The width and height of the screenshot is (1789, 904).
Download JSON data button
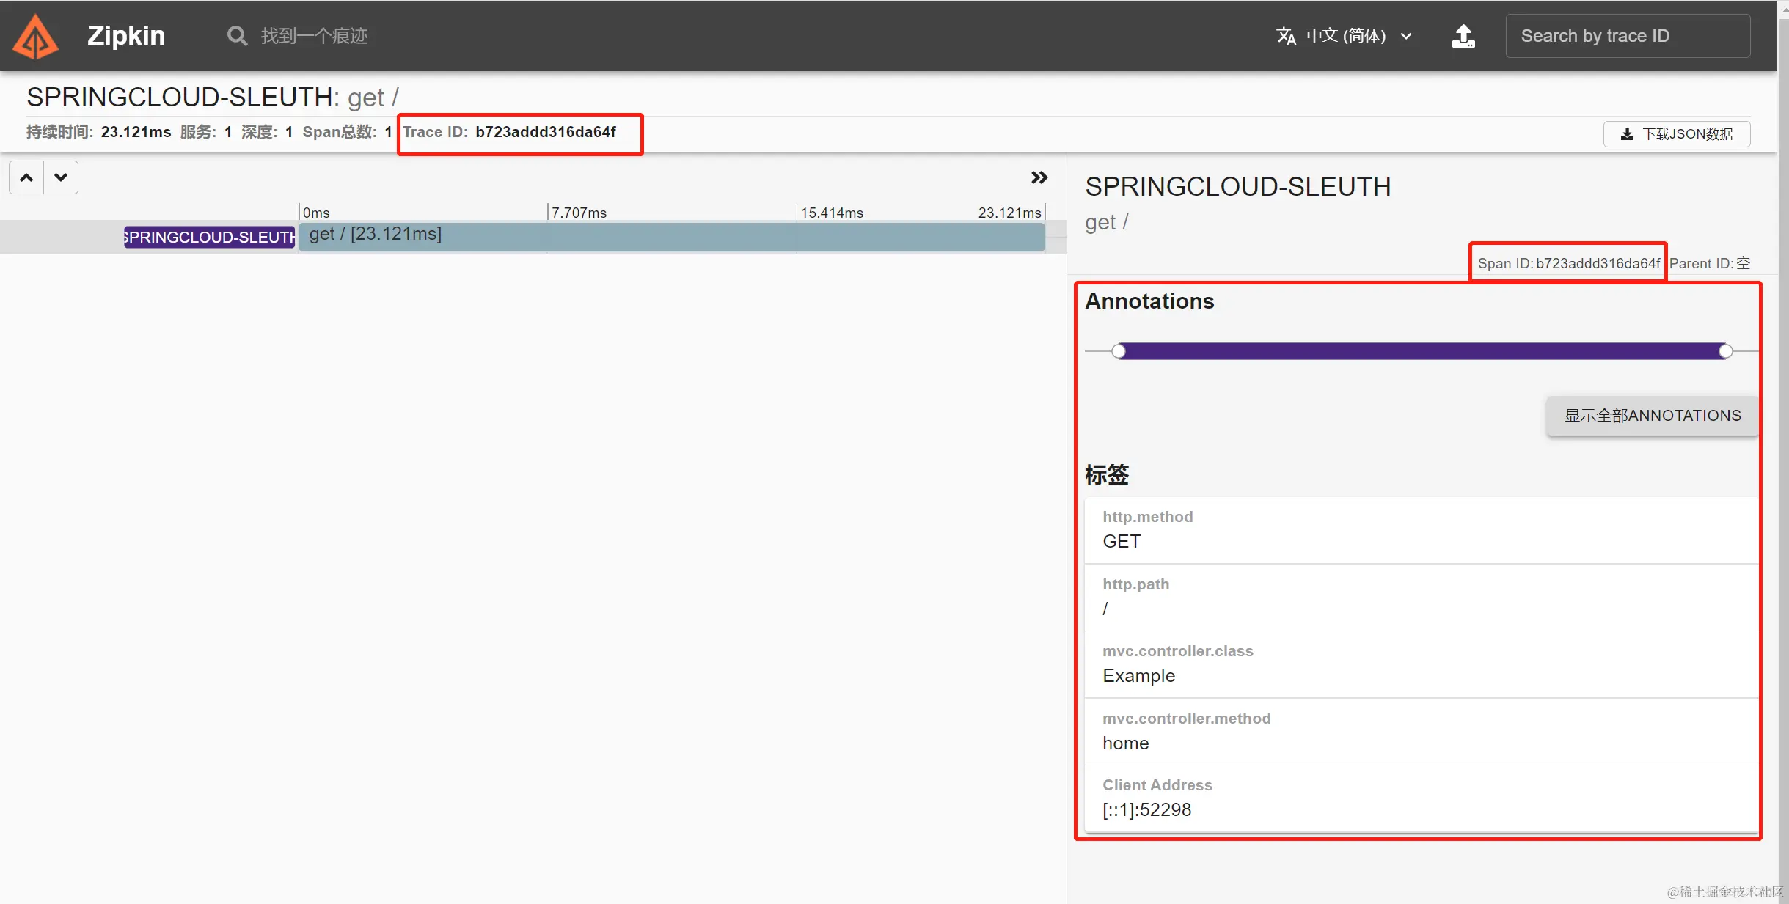(1676, 133)
